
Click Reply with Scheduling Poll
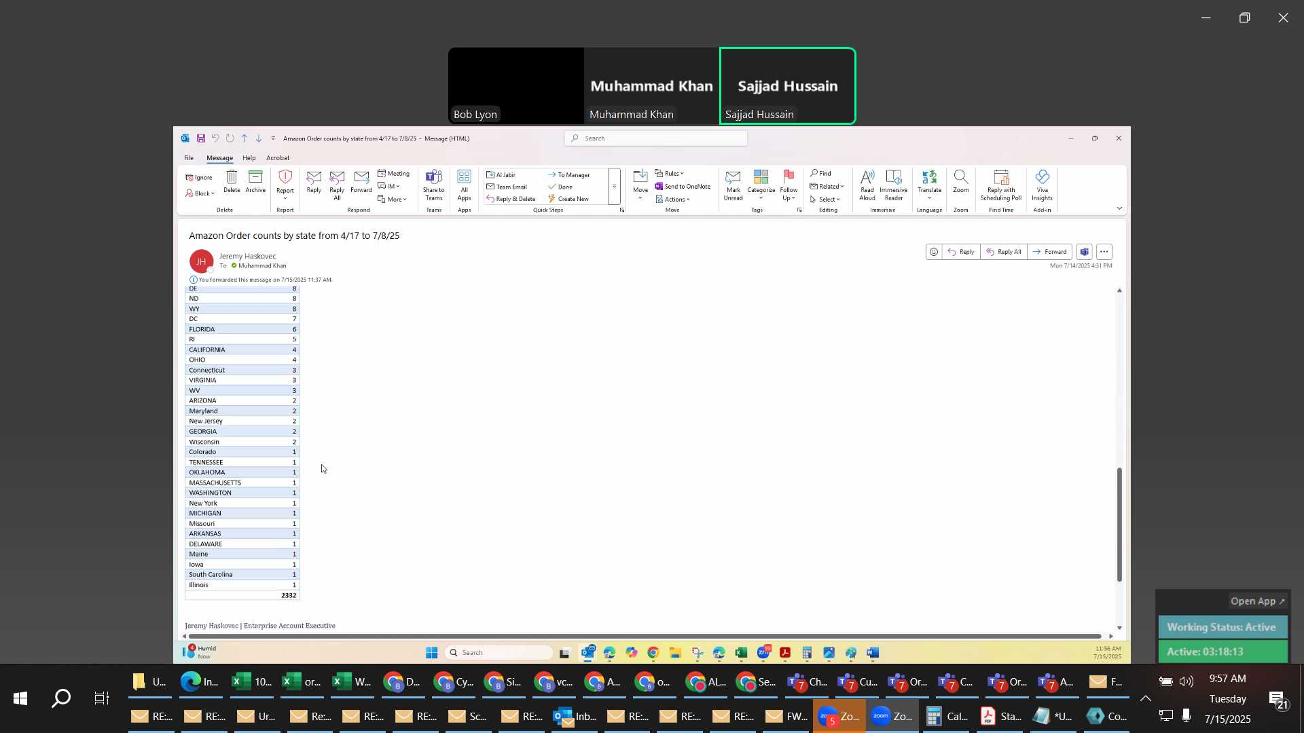[1001, 185]
